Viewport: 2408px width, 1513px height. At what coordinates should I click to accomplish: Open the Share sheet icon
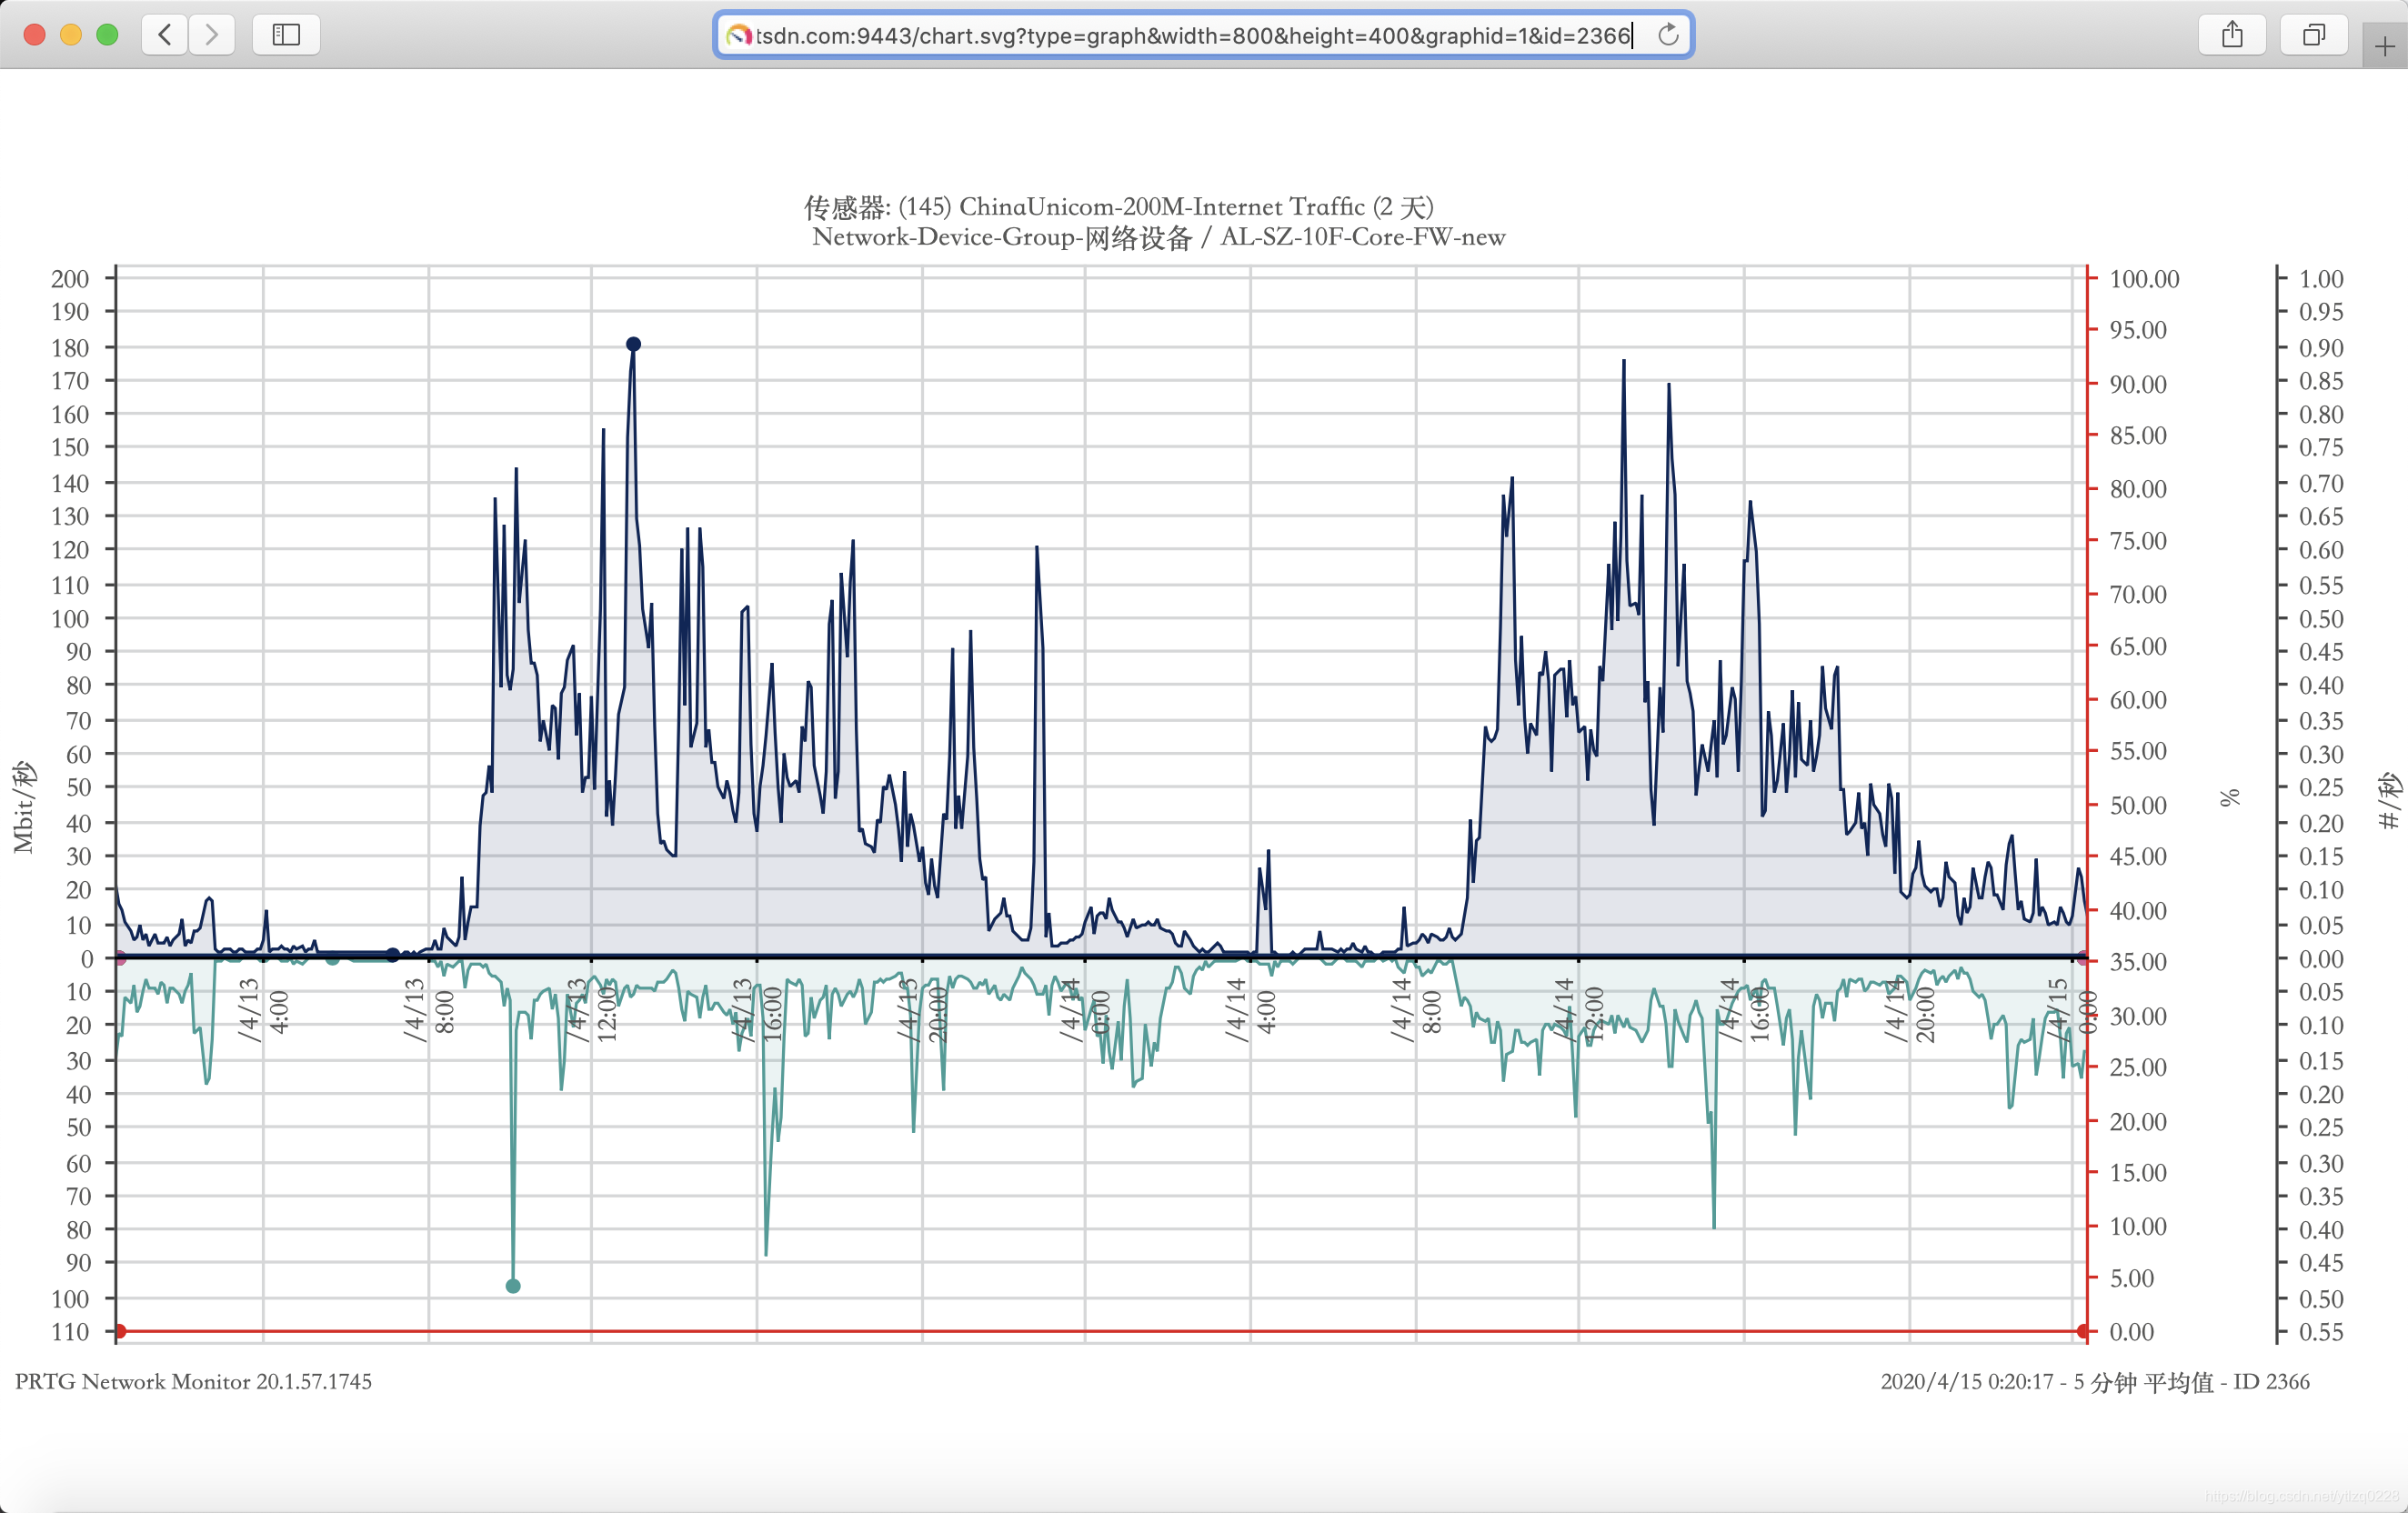click(2232, 35)
